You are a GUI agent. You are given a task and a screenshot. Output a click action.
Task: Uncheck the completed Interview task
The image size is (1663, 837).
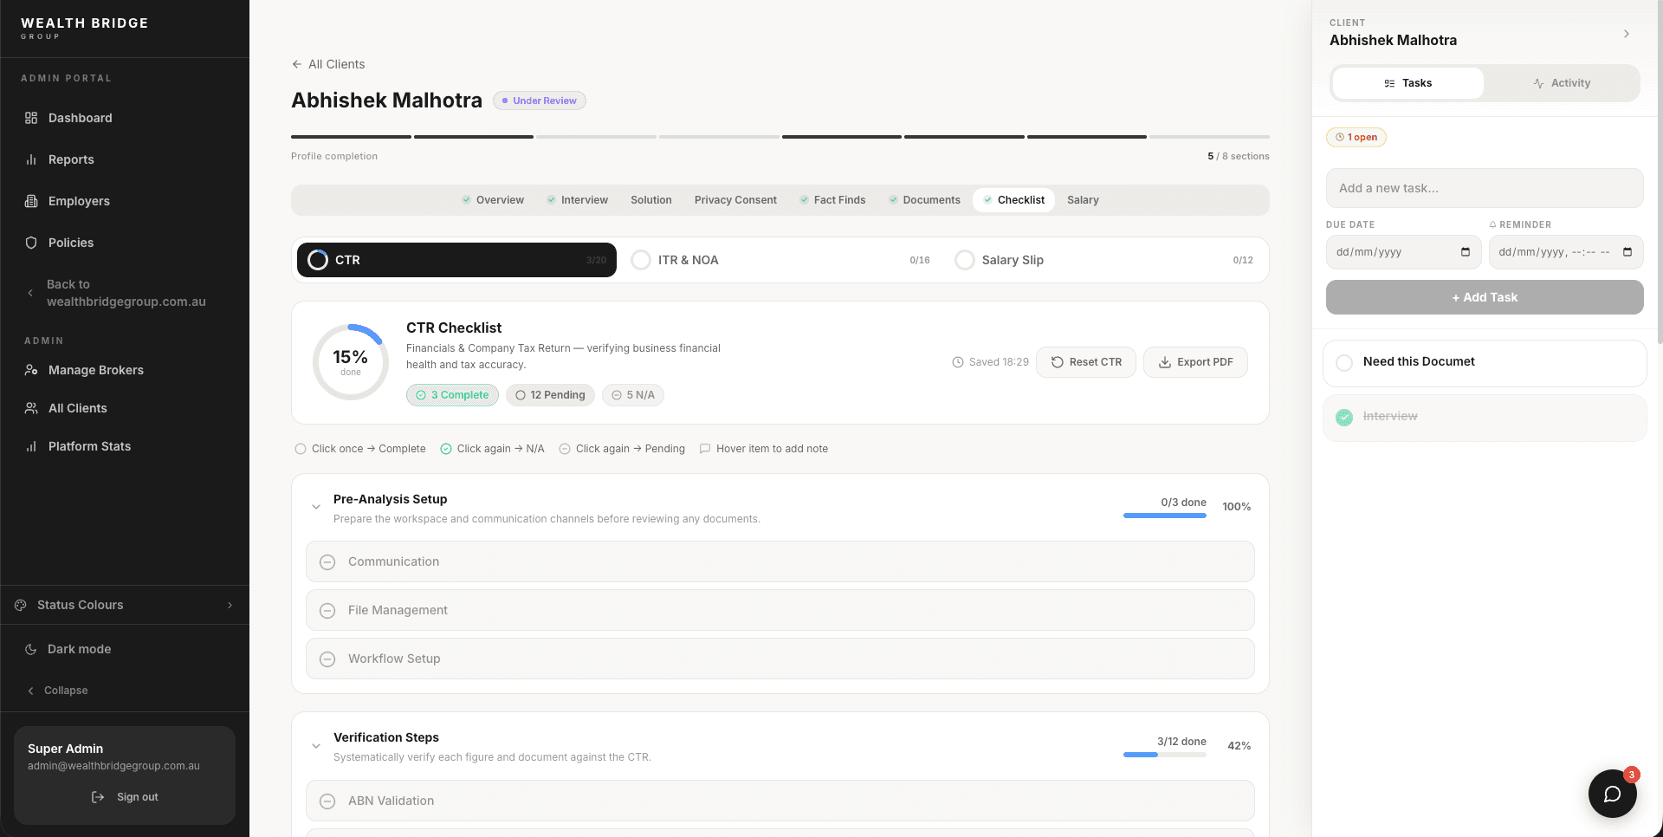tap(1344, 418)
